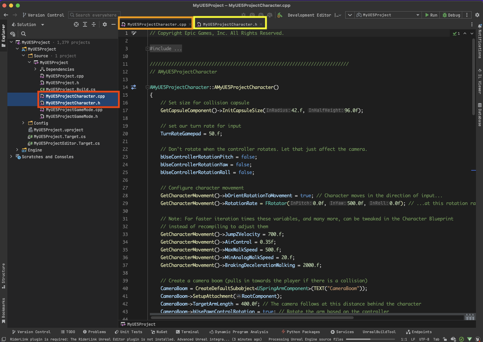The image size is (483, 342).
Task: Open Solution panel options gear
Action: pyautogui.click(x=105, y=24)
